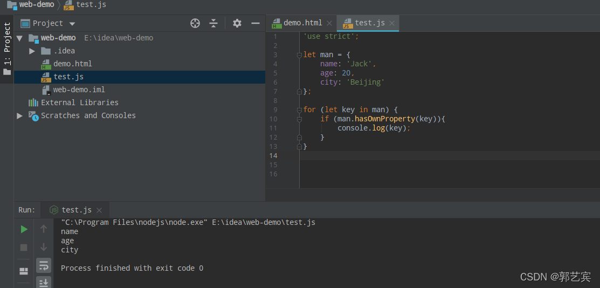This screenshot has width=600, height=288.
Task: Click the 'use strict' string on line 1
Action: (x=329, y=36)
